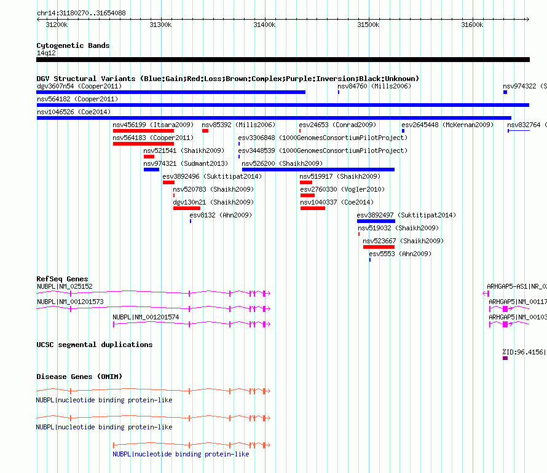Image resolution: width=547 pixels, height=473 pixels.
Task: Click the dgv3607n54 (Cooper2011) variant label
Action: (79, 86)
